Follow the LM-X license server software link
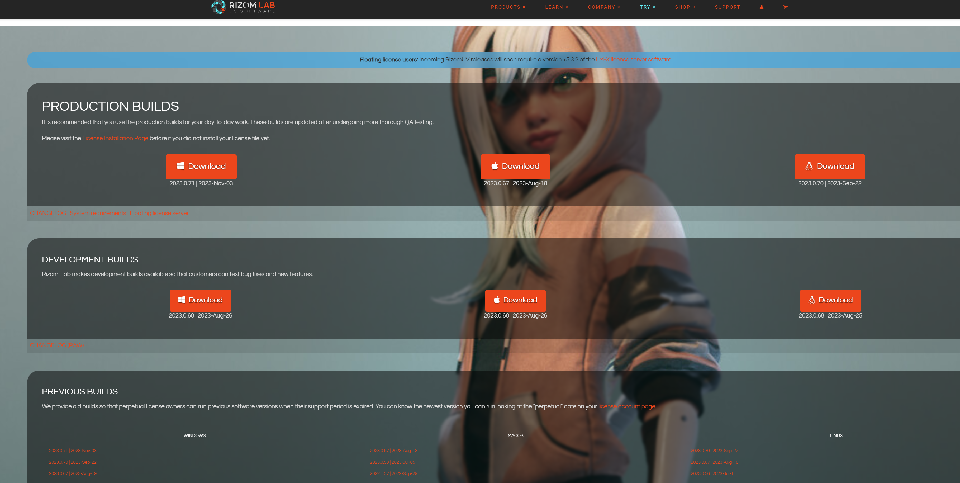The width and height of the screenshot is (960, 483). [633, 60]
